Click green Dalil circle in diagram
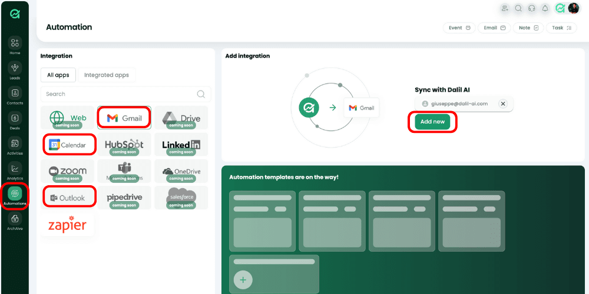This screenshot has height=294, width=589. click(309, 108)
